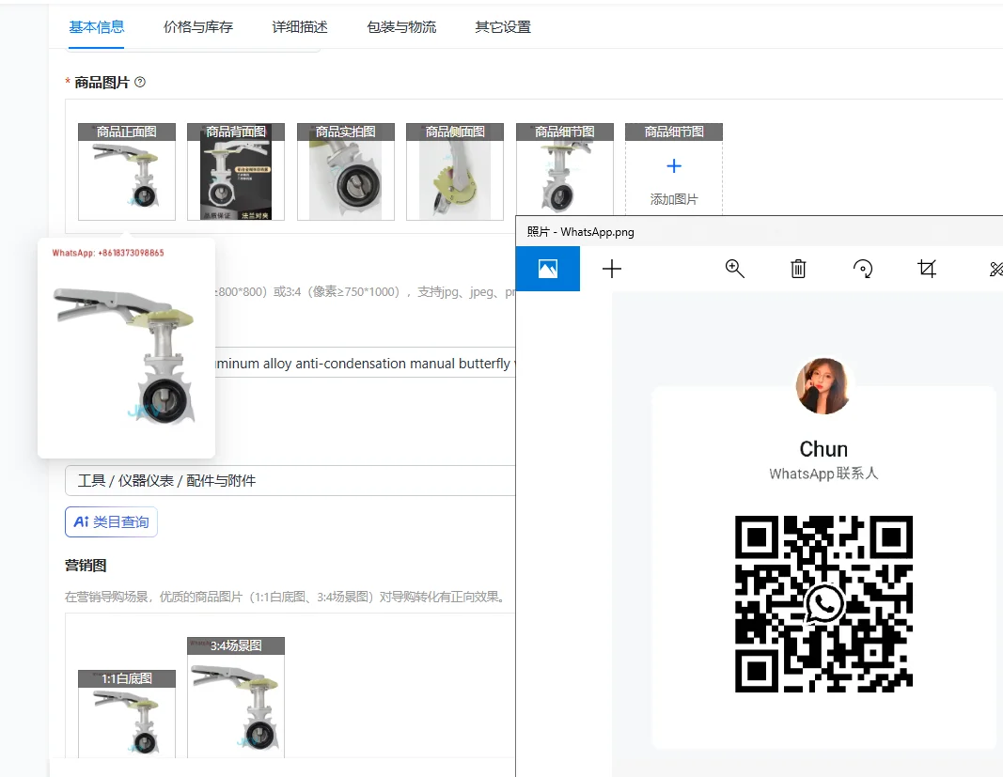Screen dimensions: 1003x777
Task: Select the 商品背面图 thumbnail
Action: click(x=236, y=171)
